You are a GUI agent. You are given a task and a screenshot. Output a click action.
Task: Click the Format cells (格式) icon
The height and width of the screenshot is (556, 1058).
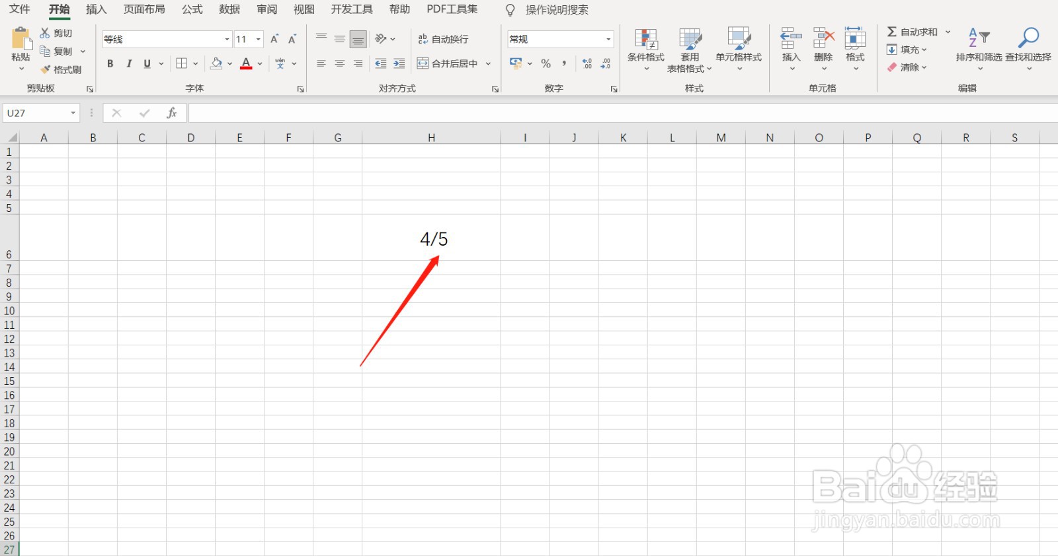tap(855, 38)
